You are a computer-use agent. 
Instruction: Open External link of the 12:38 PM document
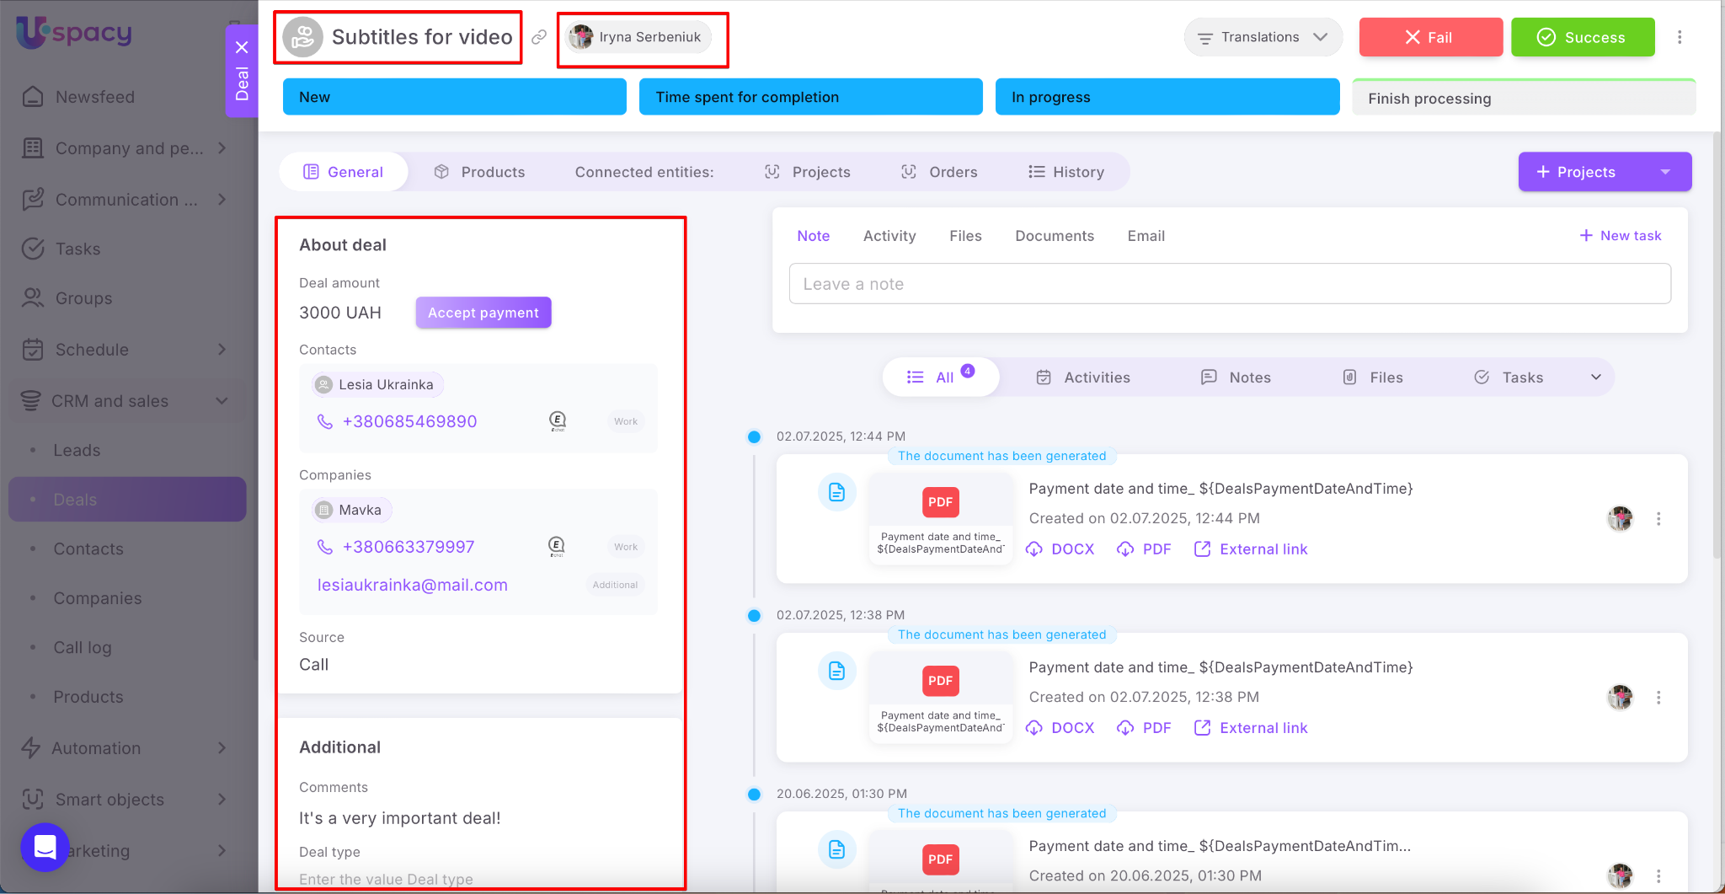[1251, 728]
